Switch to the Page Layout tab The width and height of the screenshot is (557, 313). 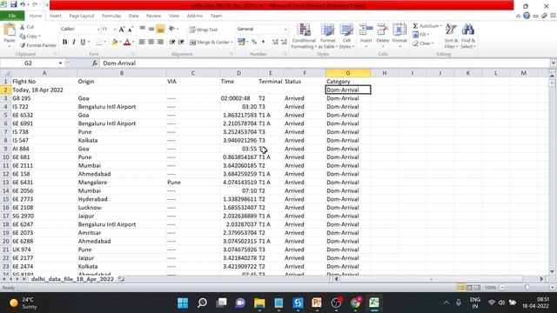82,16
